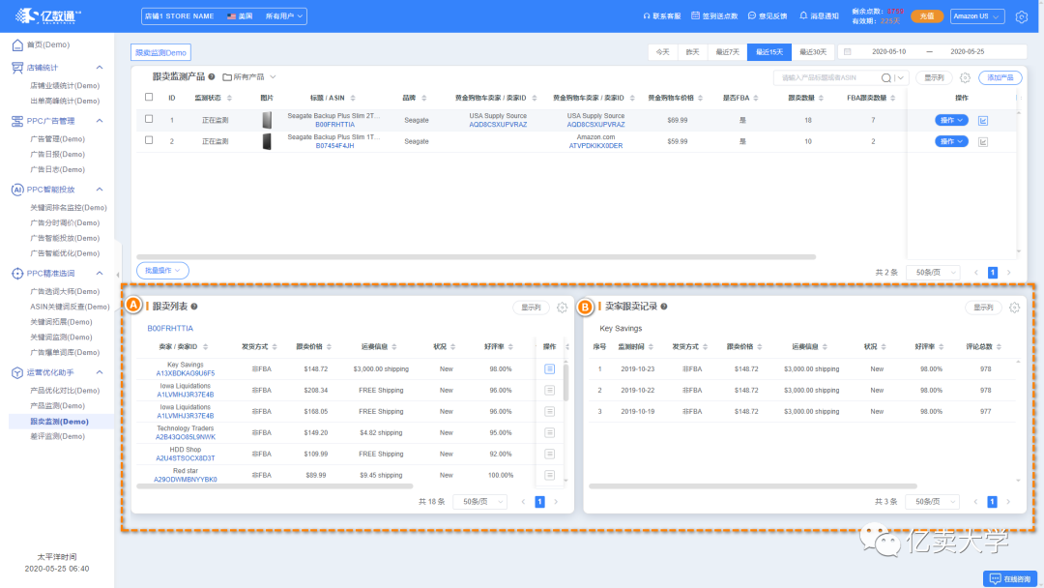This screenshot has height=588, width=1044.
Task: Check the checkbox for product row 1
Action: point(149,119)
